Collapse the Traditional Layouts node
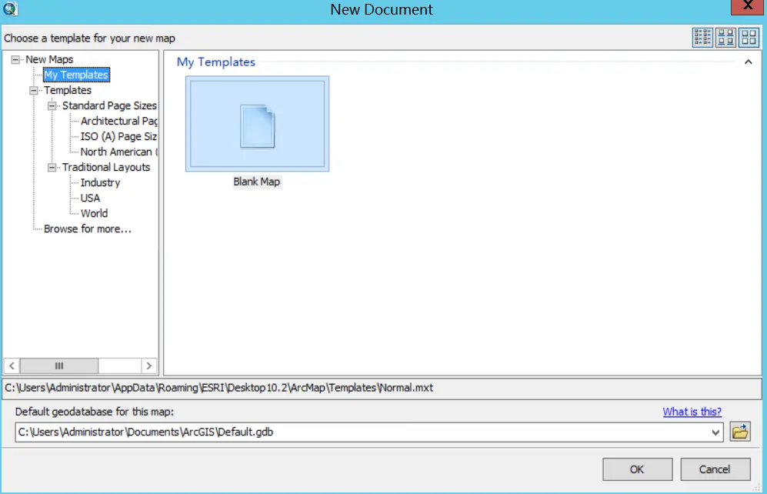Image resolution: width=767 pixels, height=494 pixels. [52, 167]
